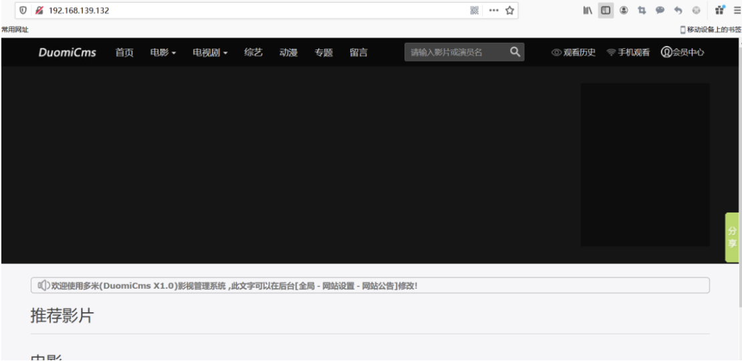Click the green 分享 share tab
The width and height of the screenshot is (742, 361).
tap(732, 237)
